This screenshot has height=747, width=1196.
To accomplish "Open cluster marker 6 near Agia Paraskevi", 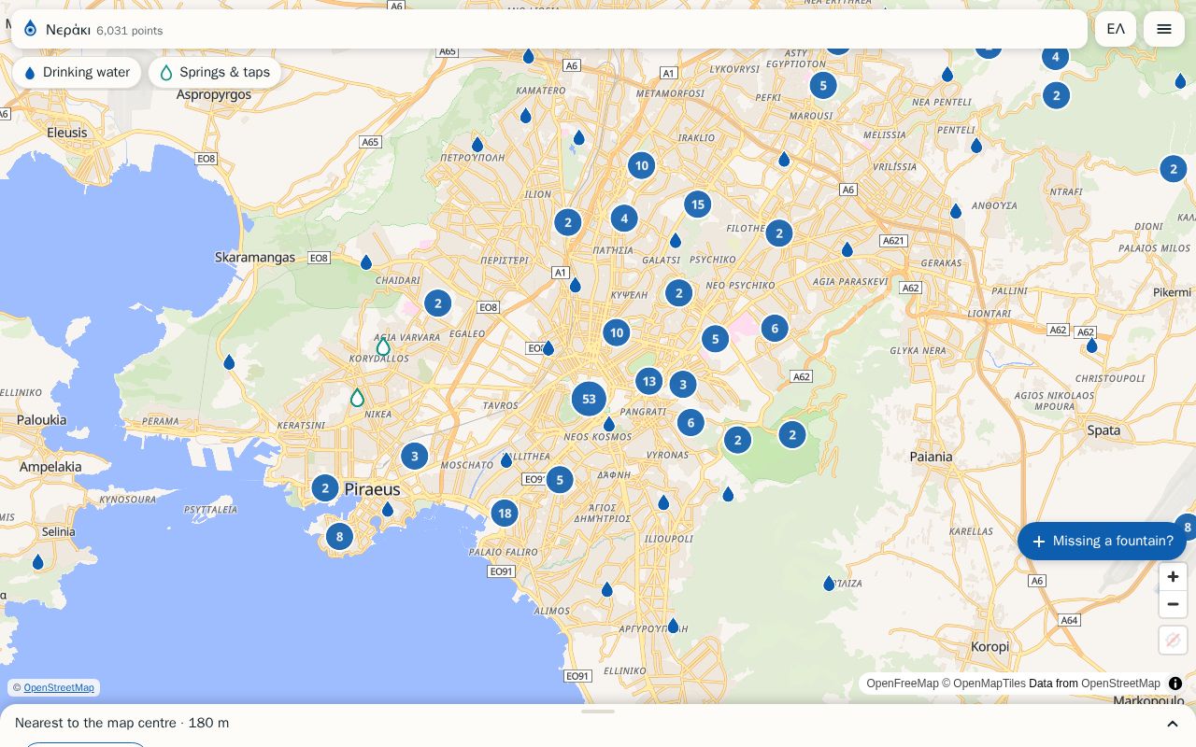I will (775, 328).
